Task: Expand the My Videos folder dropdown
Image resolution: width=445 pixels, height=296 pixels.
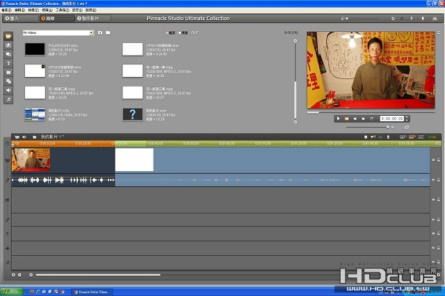Action: [91, 33]
